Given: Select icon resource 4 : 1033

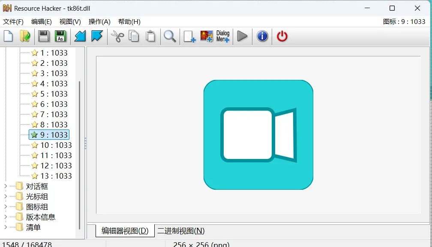Looking at the screenshot, I should click(x=54, y=83).
